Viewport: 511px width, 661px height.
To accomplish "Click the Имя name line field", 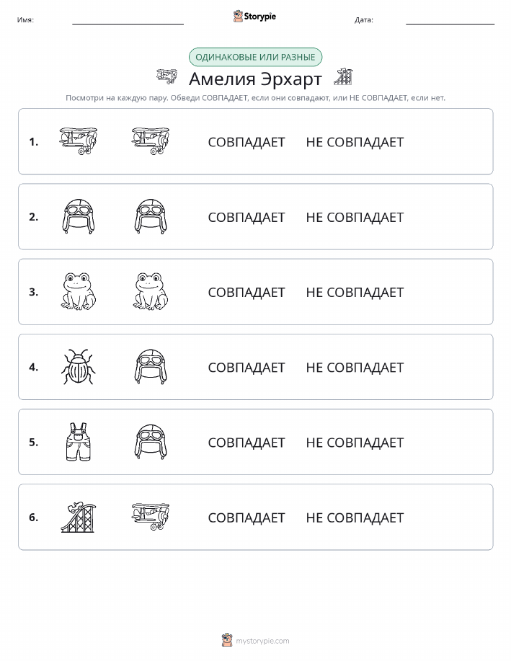I will click(x=128, y=20).
